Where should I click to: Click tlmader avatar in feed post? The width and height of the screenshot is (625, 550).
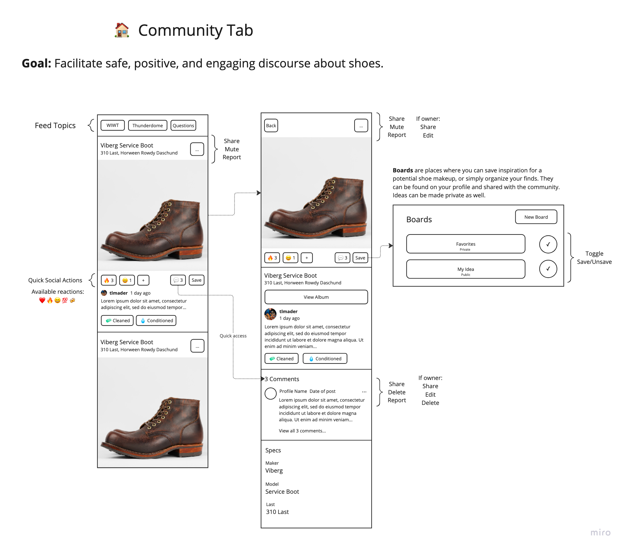pyautogui.click(x=104, y=293)
